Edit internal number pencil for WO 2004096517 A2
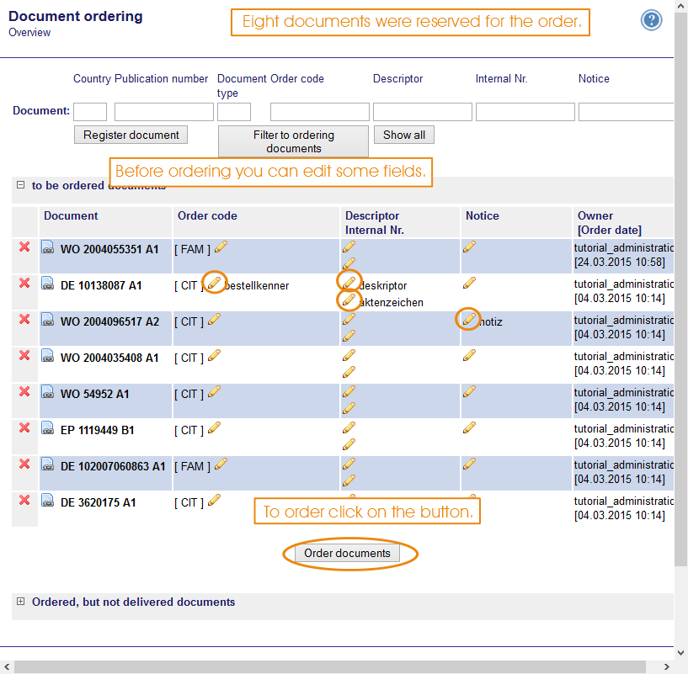 349,337
